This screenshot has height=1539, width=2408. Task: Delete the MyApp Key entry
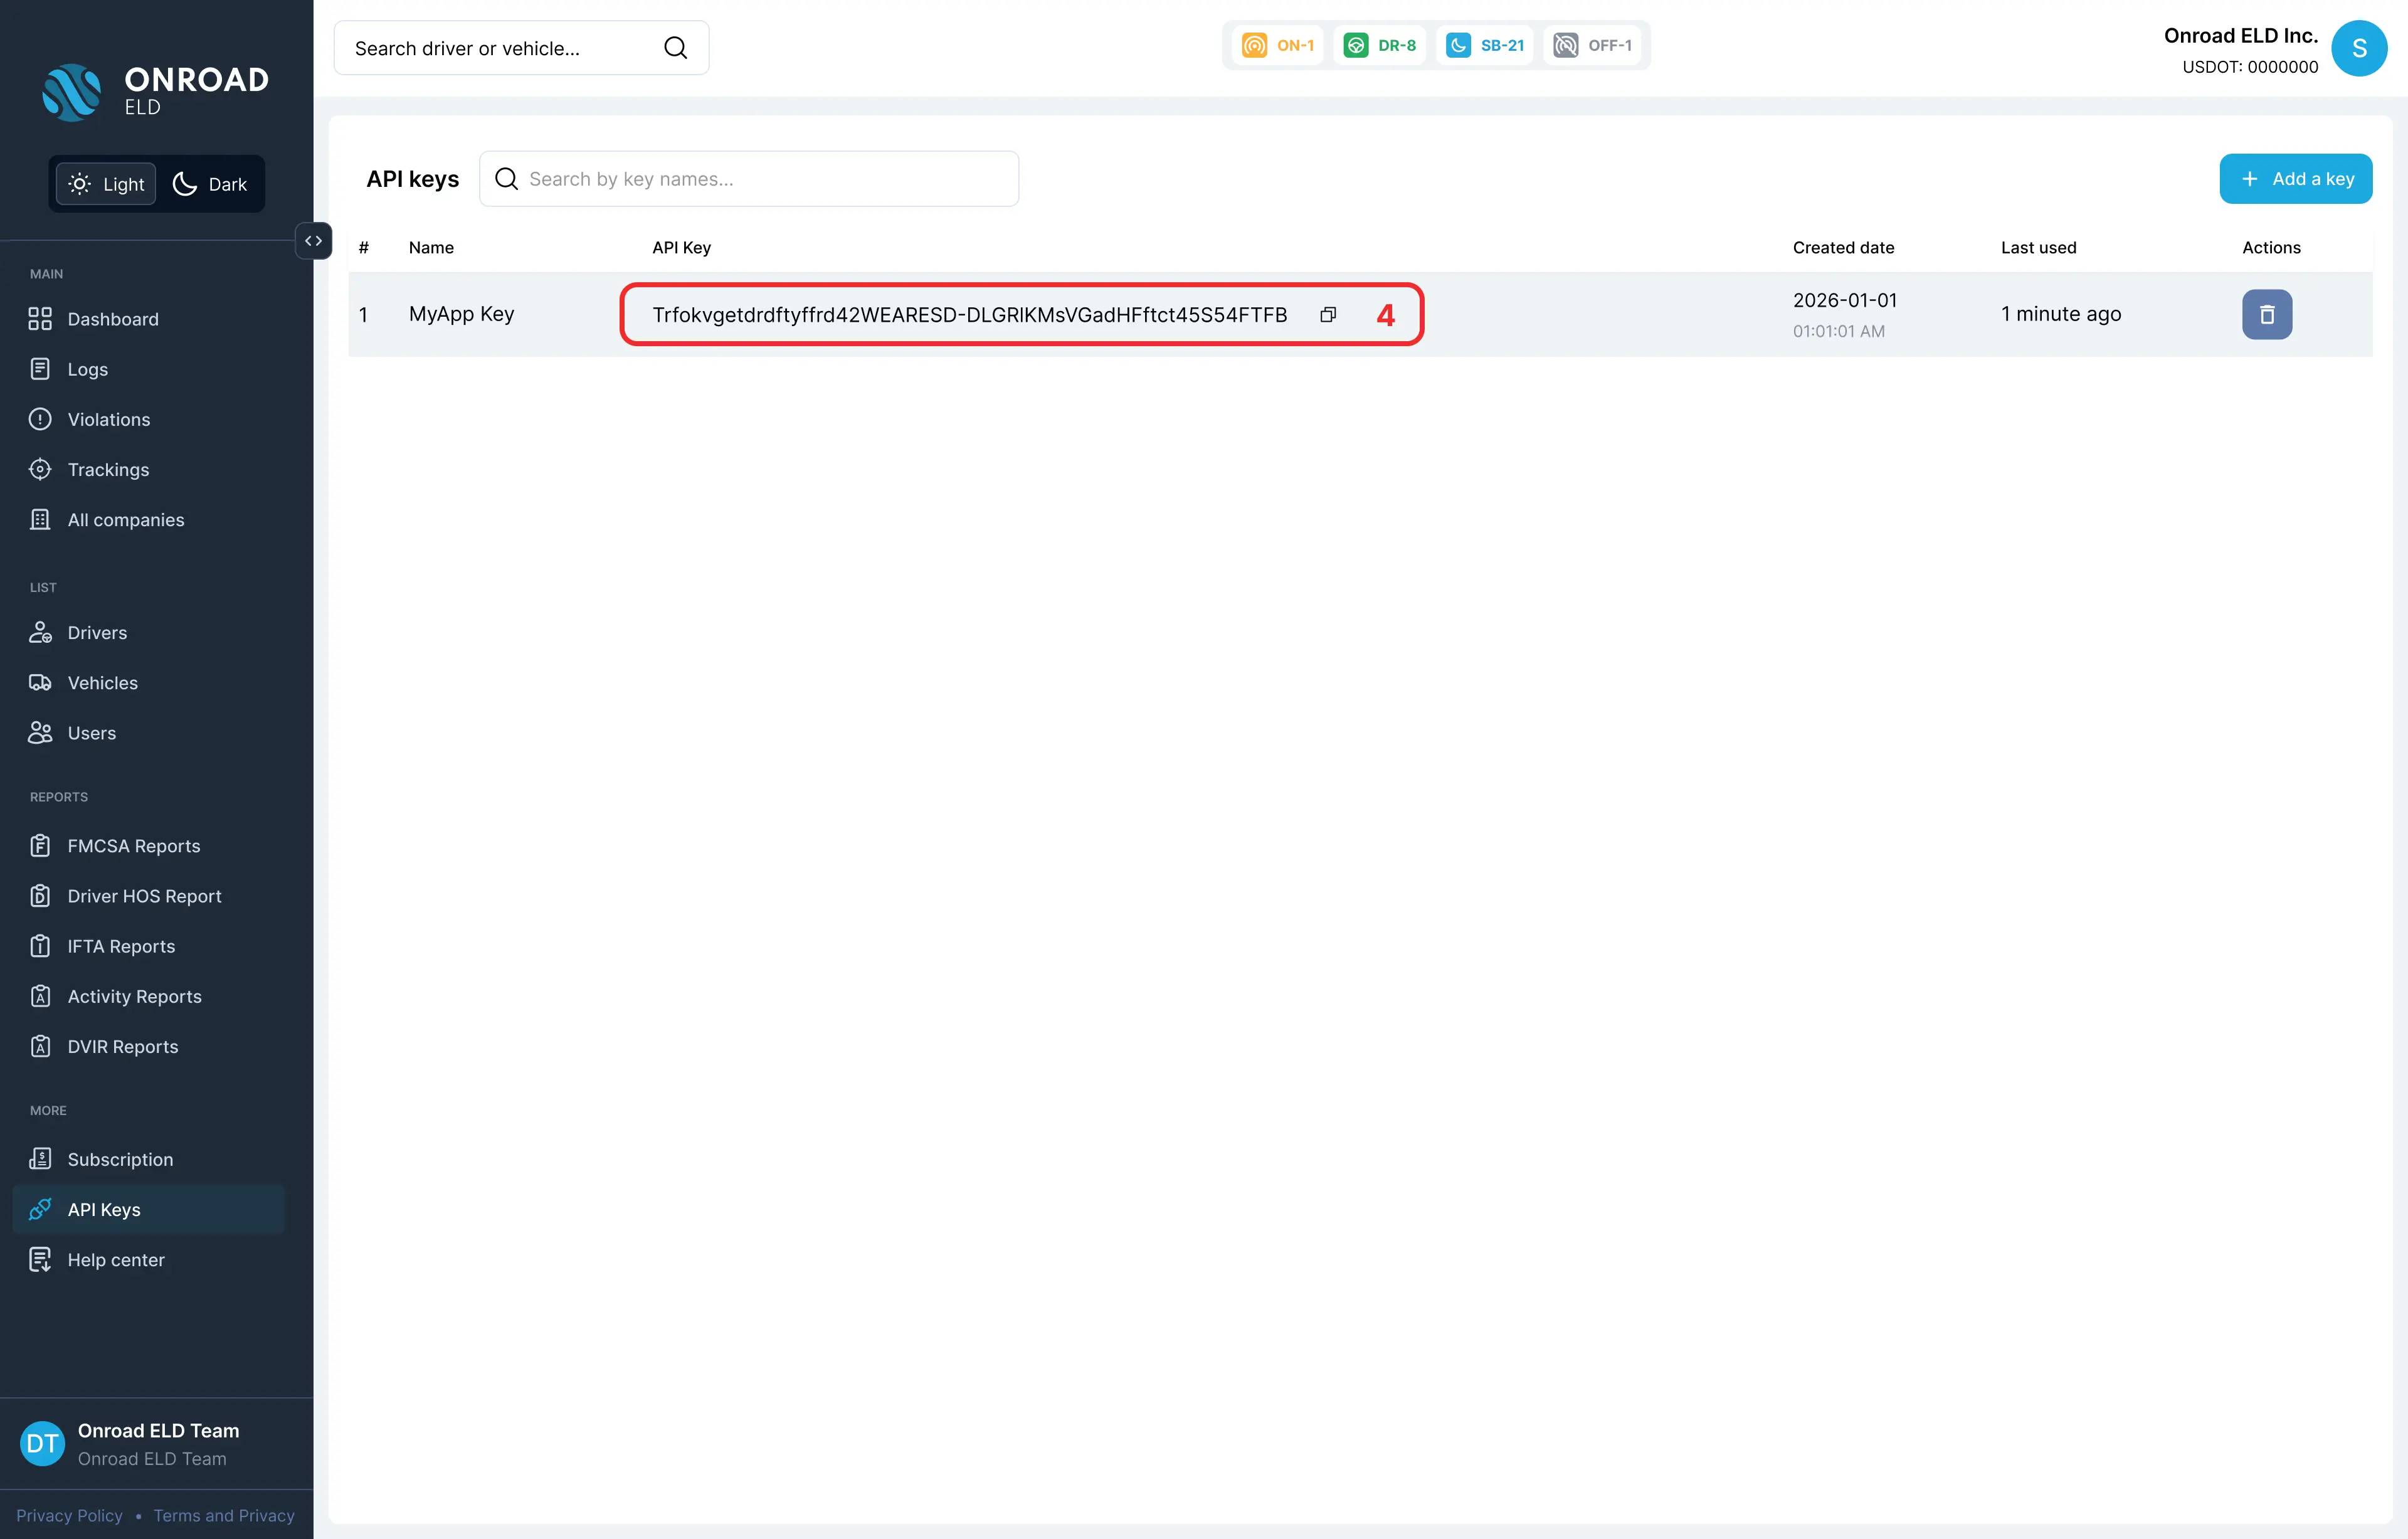click(2267, 315)
